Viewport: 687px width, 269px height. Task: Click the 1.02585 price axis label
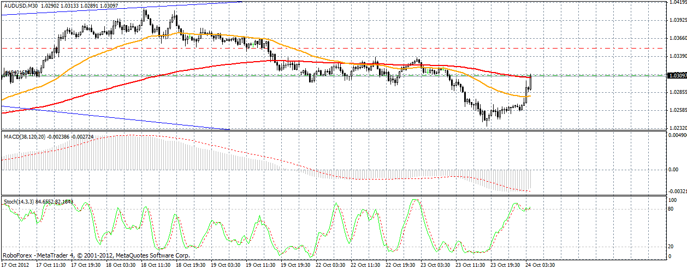tap(677, 110)
